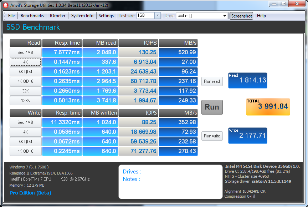Select the Write Seq 4MB test button
The height and width of the screenshot is (207, 308).
[x=26, y=122]
